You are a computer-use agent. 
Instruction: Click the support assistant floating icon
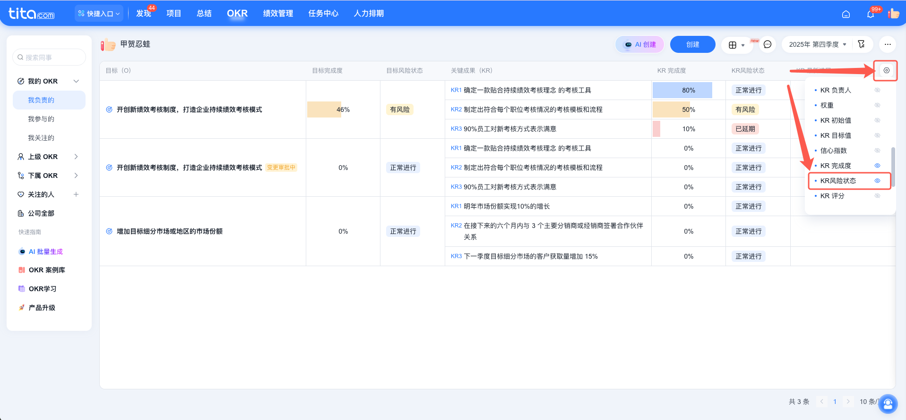coord(888,404)
